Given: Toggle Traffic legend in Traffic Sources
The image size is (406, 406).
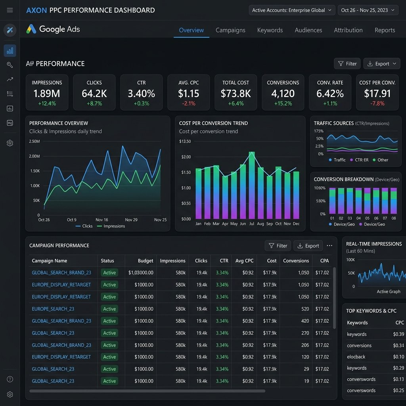Looking at the screenshot, I should point(337,160).
